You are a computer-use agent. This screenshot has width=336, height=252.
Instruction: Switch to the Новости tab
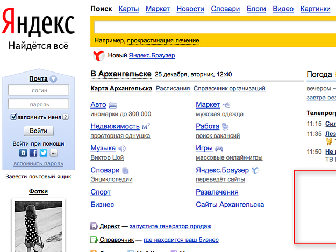190,9
